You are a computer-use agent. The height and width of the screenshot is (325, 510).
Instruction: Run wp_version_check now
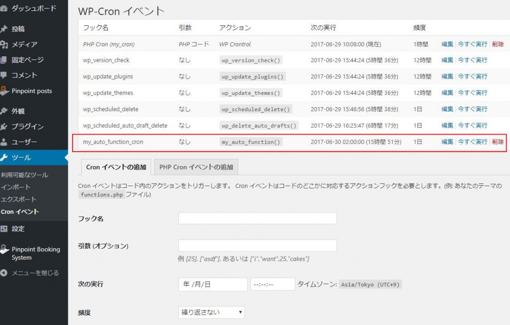[x=473, y=60]
